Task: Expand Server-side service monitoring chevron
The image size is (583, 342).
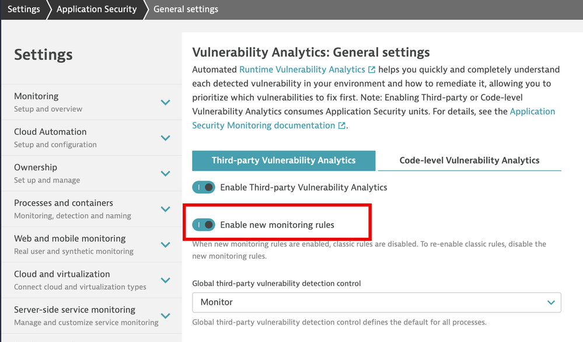Action: [x=166, y=316]
